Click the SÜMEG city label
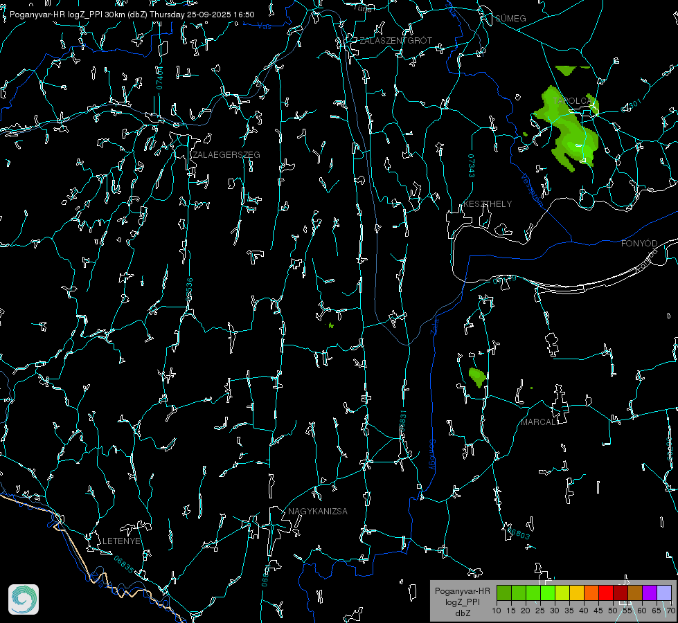Screen dimensions: 678x623 click(x=510, y=18)
